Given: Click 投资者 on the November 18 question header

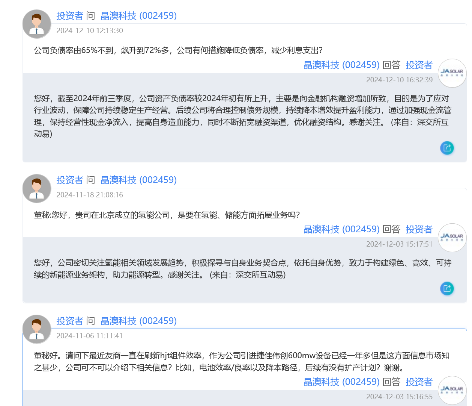Looking at the screenshot, I should click(x=69, y=180).
